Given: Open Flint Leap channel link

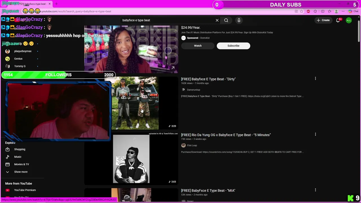Looking at the screenshot, I should (x=192, y=145).
